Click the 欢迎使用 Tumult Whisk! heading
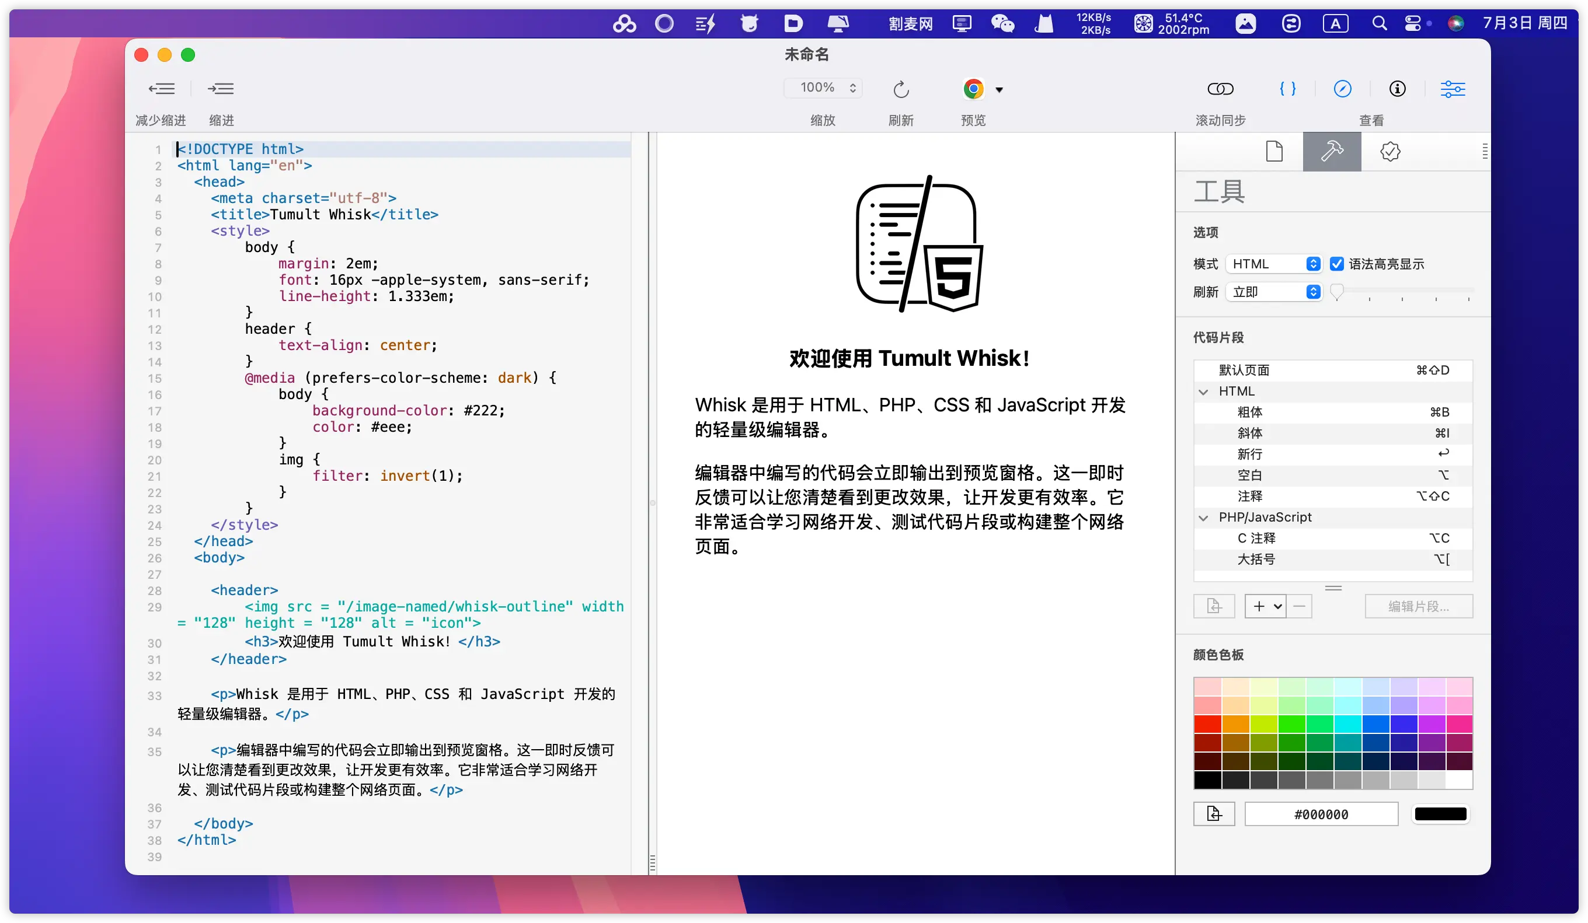Viewport: 1588px width, 923px height. point(910,358)
